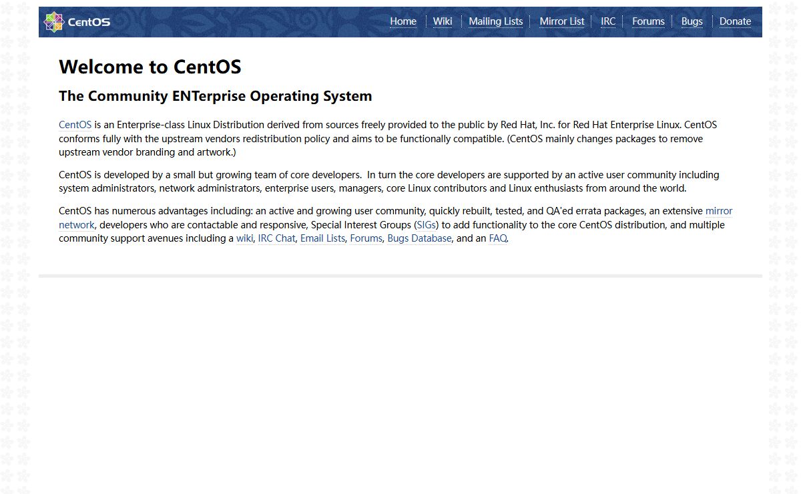Click Donate in the top navigation
Image resolution: width=801 pixels, height=494 pixels.
pyautogui.click(x=735, y=21)
